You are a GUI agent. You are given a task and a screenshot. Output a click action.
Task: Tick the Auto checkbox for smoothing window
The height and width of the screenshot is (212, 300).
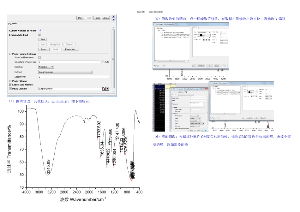(103, 62)
